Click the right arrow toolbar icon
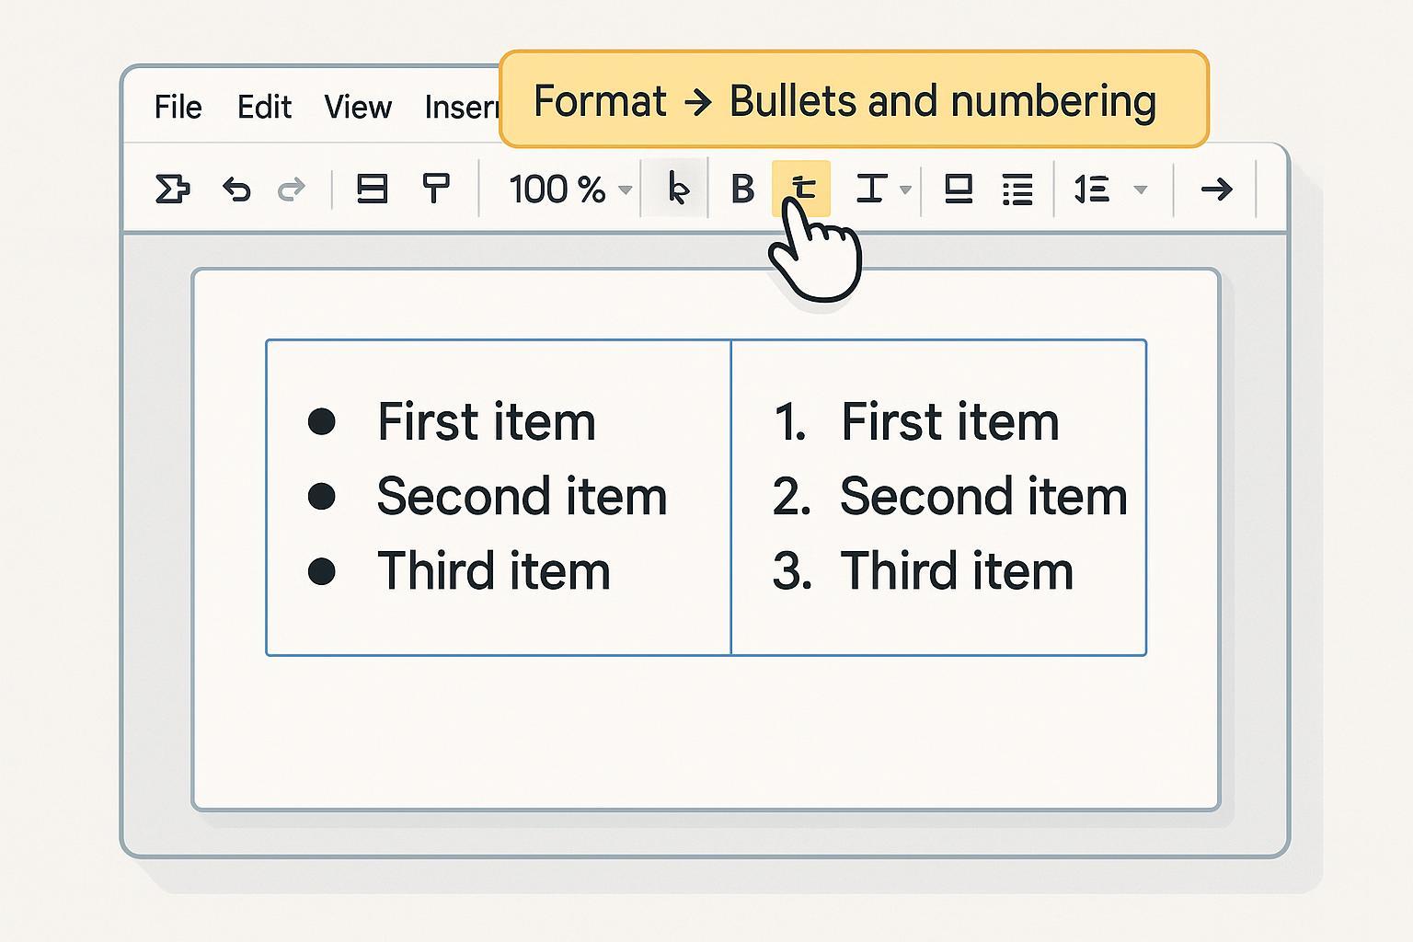This screenshot has width=1413, height=942. pyautogui.click(x=1216, y=190)
